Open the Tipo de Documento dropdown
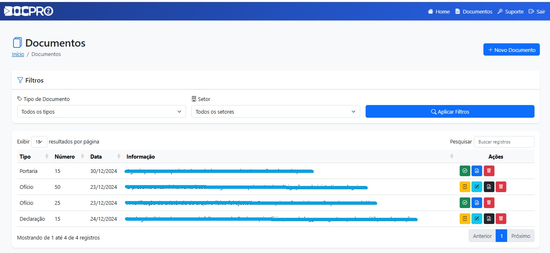The image size is (550, 253). pyautogui.click(x=101, y=112)
